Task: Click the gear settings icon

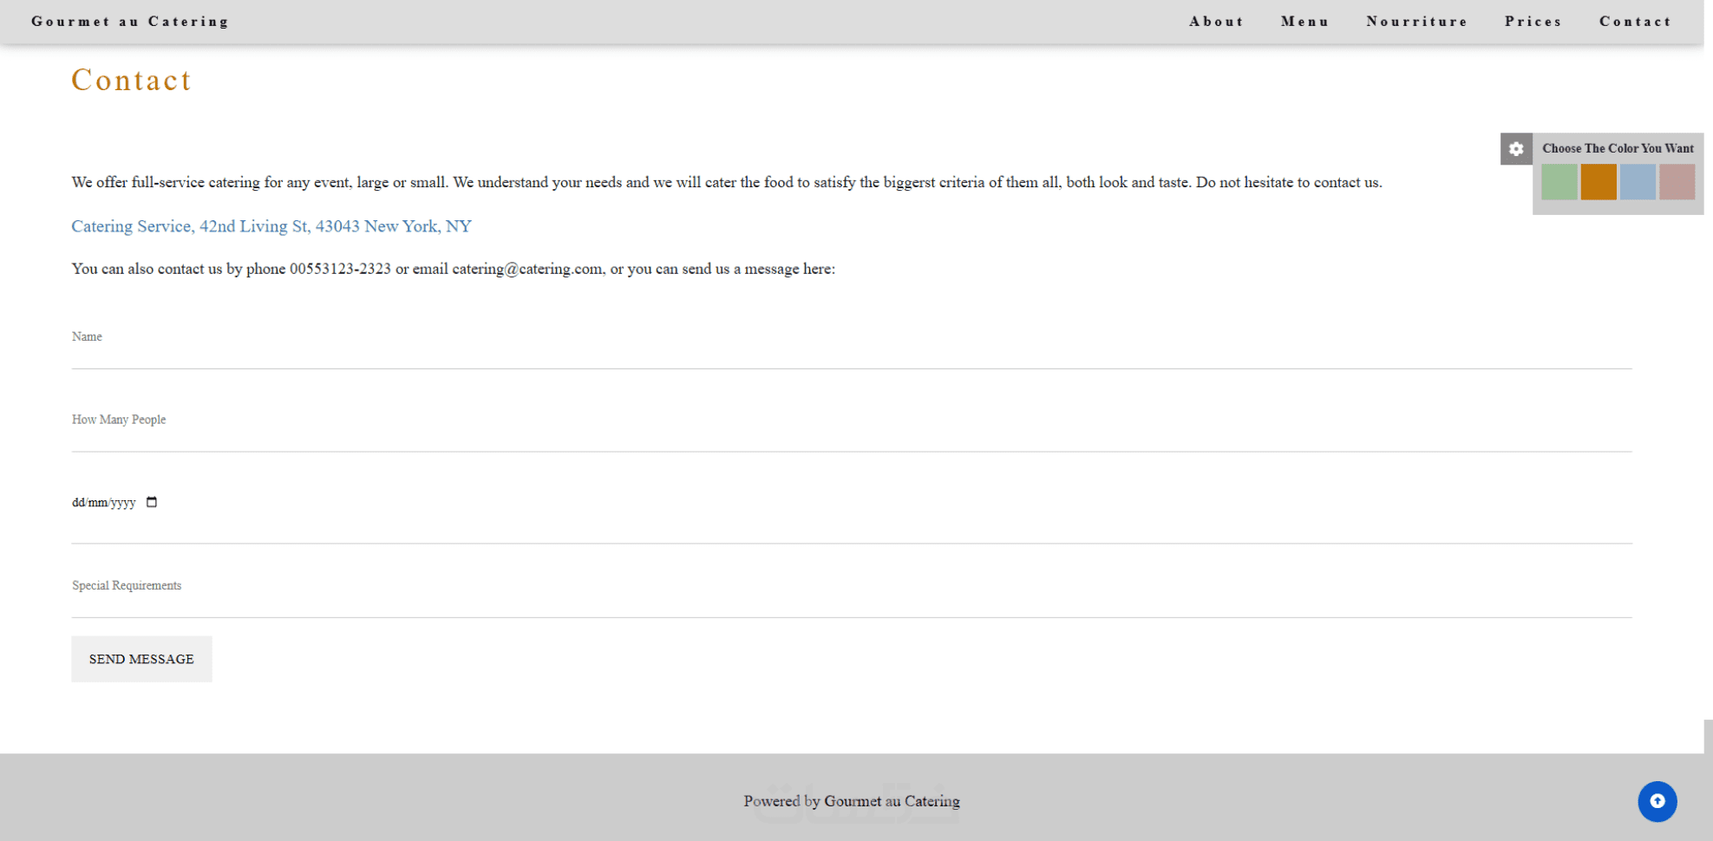Action: 1515,149
